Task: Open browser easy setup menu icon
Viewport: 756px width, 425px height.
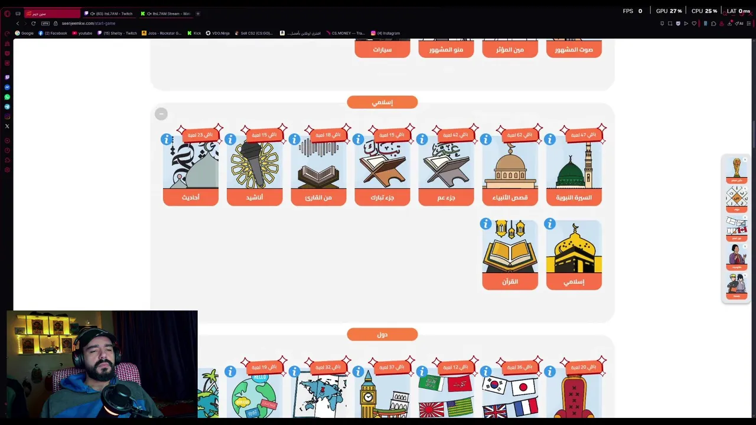Action: pyautogui.click(x=748, y=23)
